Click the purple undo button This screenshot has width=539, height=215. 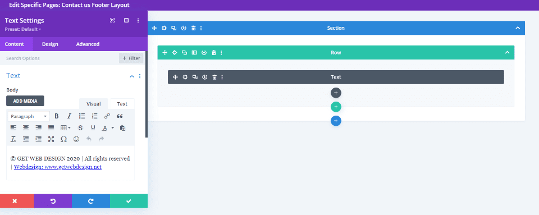pyautogui.click(x=53, y=202)
